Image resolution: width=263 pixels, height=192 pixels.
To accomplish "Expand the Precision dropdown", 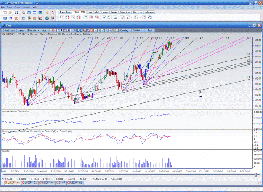I will [x=34, y=30].
